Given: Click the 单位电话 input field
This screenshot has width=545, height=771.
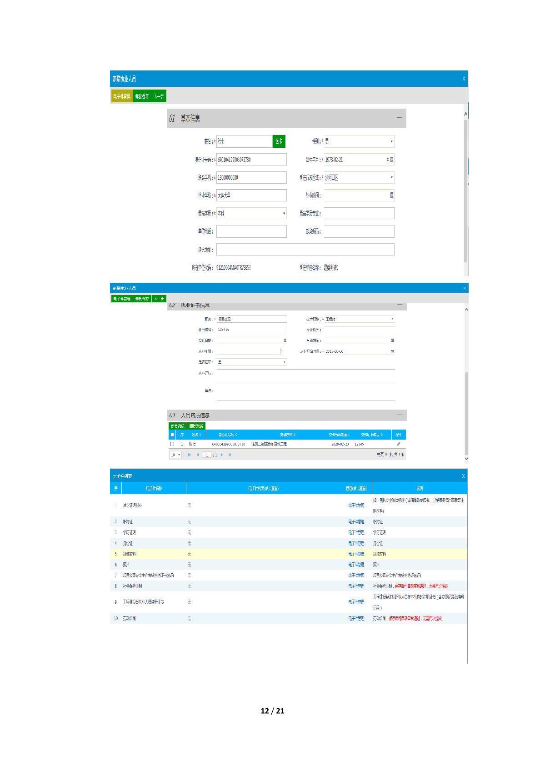Looking at the screenshot, I should pos(251,231).
